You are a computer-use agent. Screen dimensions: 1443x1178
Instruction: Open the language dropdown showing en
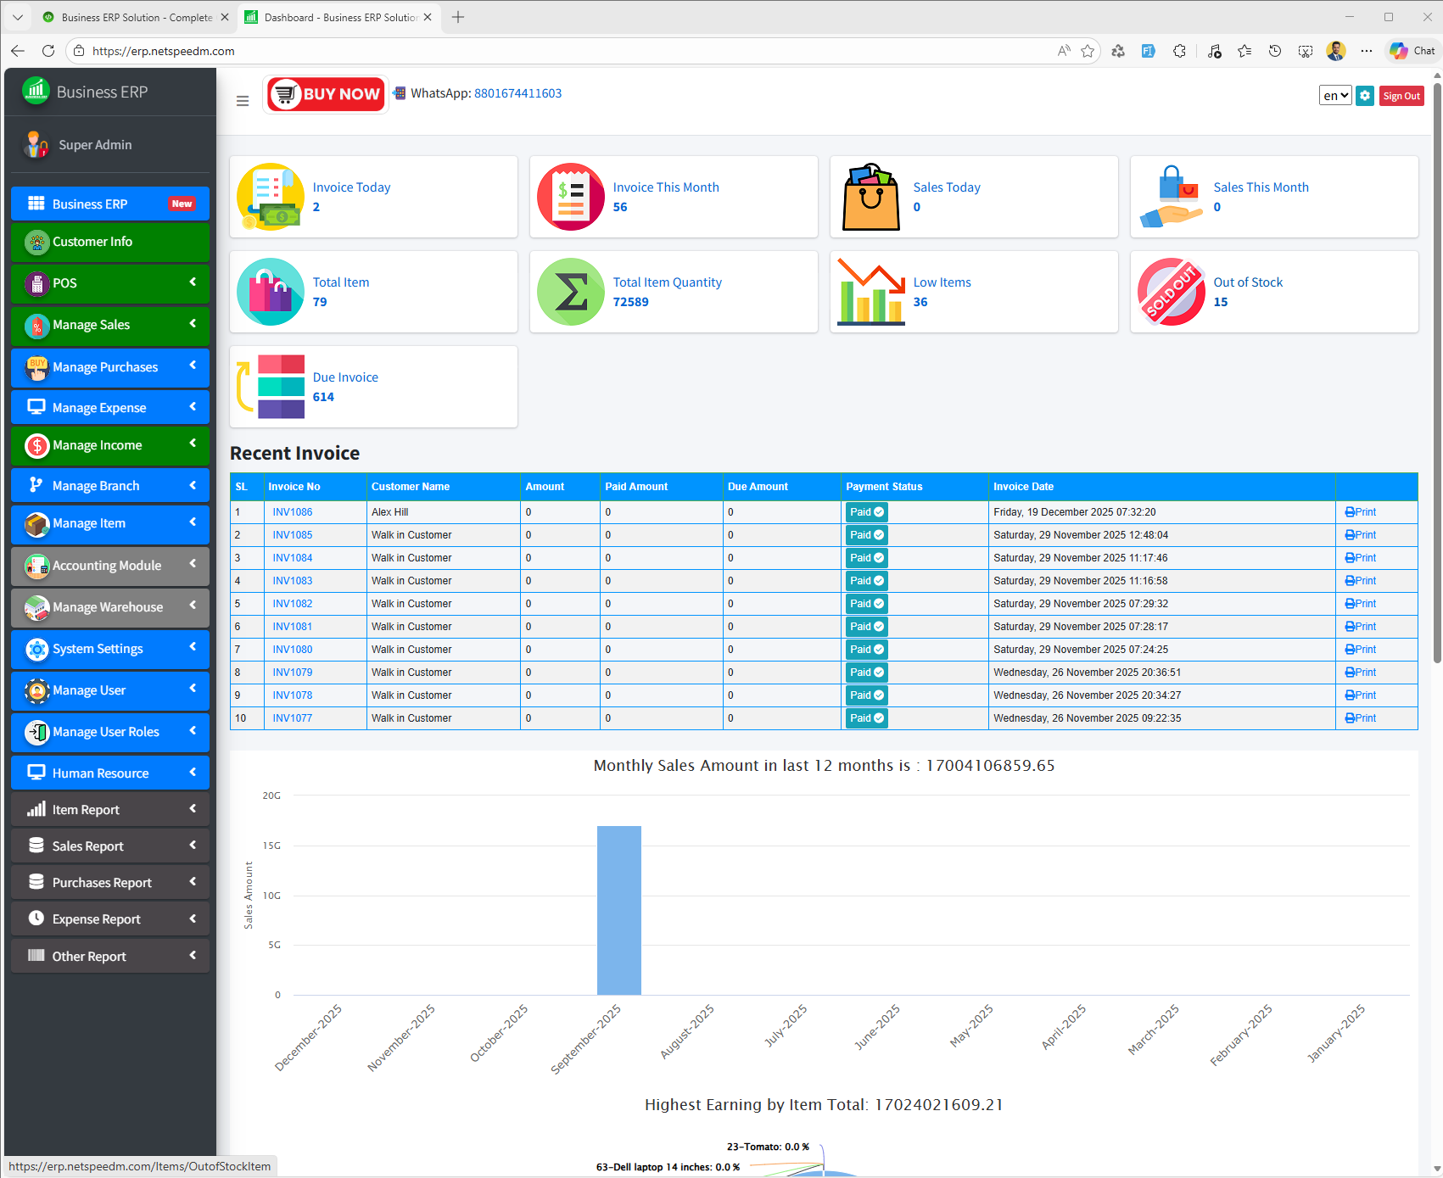pos(1334,96)
